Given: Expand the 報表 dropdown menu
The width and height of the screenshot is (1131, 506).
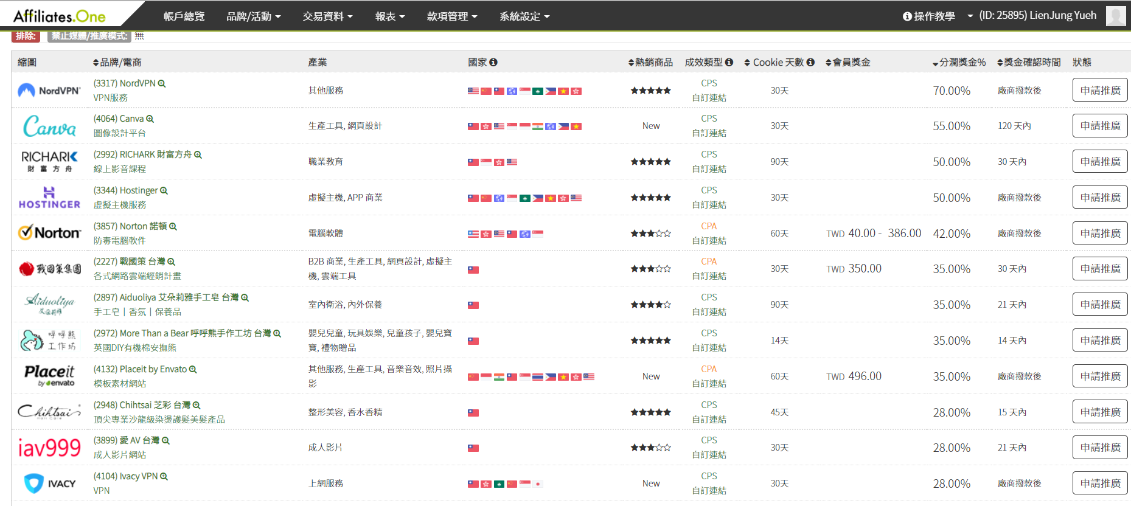Looking at the screenshot, I should [389, 16].
